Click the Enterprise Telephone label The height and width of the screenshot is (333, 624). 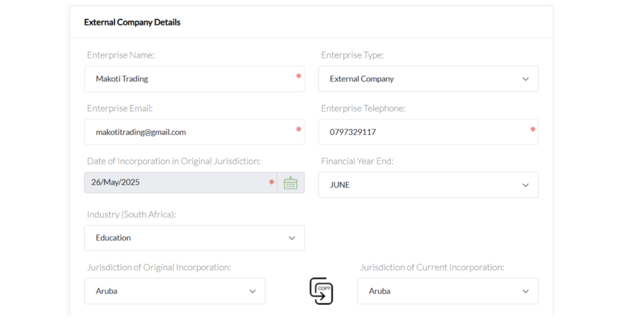pos(363,108)
